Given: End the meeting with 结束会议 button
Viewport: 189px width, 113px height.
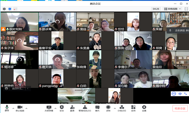Looking at the screenshot, I should (x=180, y=108).
